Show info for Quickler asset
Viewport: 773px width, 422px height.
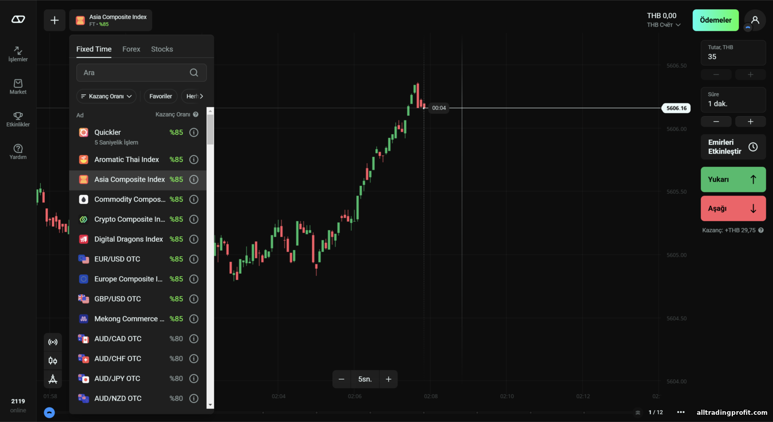click(194, 132)
